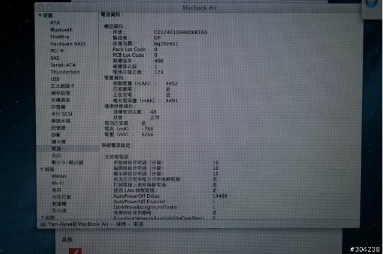Click voltage value 8266

pos(148,134)
